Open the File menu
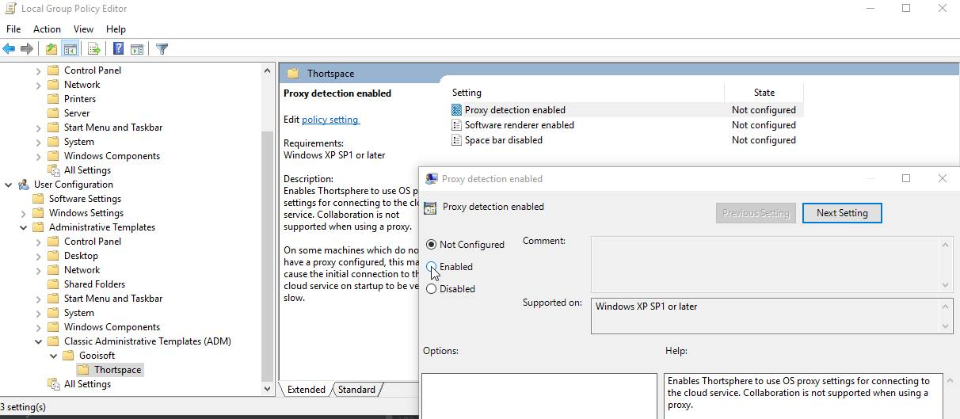 pos(13,29)
